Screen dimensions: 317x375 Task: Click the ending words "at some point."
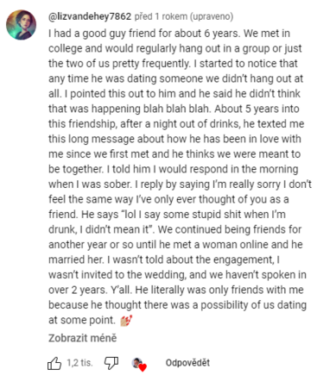pos(82,320)
